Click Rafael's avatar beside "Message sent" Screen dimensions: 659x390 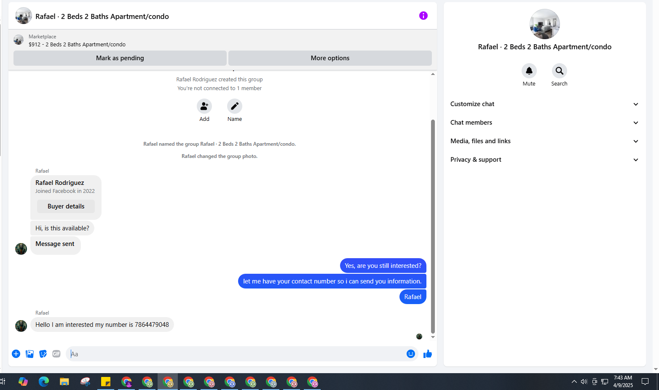click(x=21, y=249)
